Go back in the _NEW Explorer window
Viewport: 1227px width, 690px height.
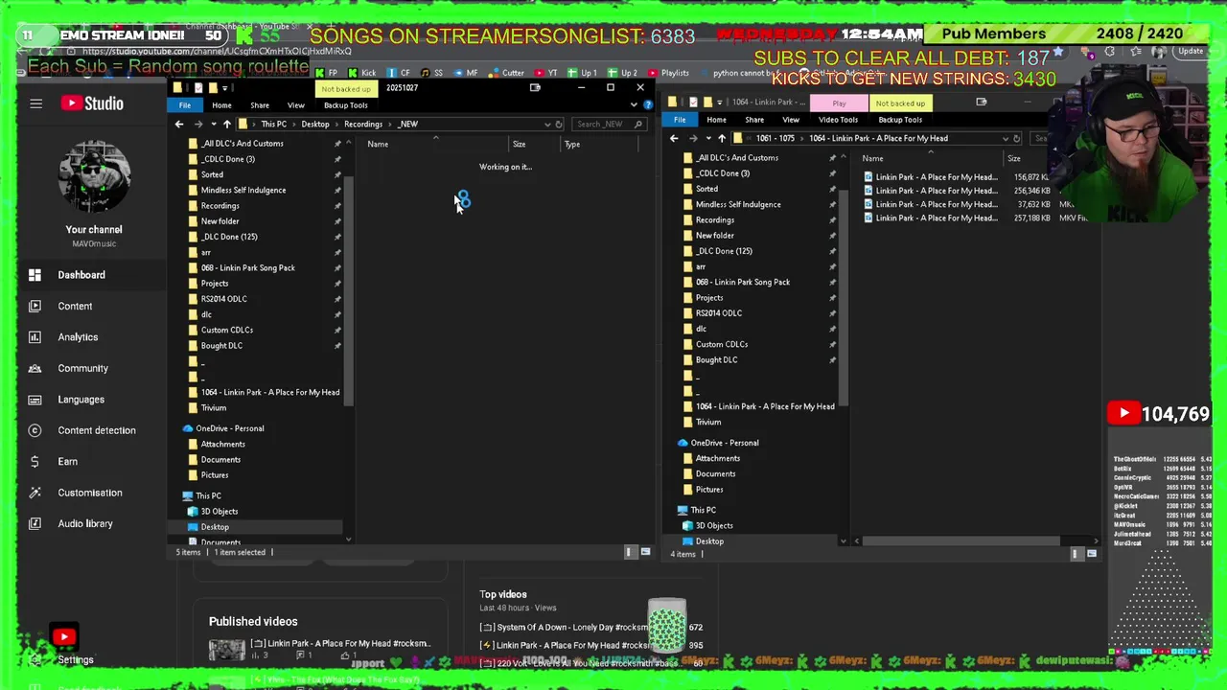[x=179, y=124]
